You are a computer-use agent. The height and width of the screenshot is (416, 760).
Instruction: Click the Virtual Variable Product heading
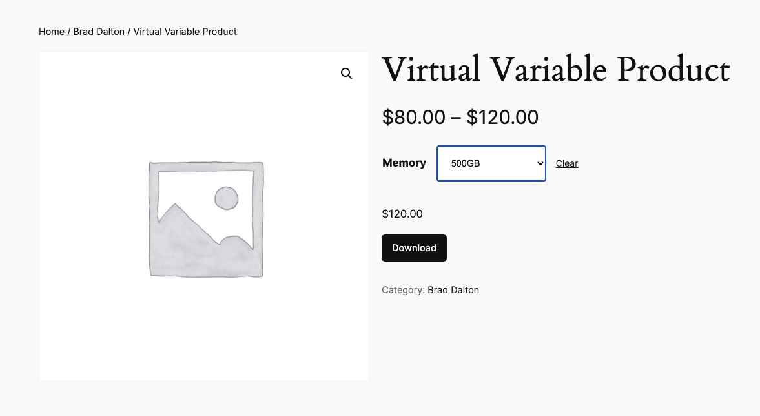click(555, 70)
